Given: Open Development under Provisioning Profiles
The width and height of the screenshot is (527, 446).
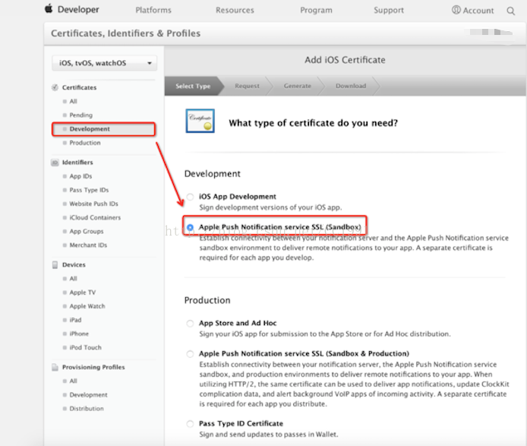Looking at the screenshot, I should 88,395.
